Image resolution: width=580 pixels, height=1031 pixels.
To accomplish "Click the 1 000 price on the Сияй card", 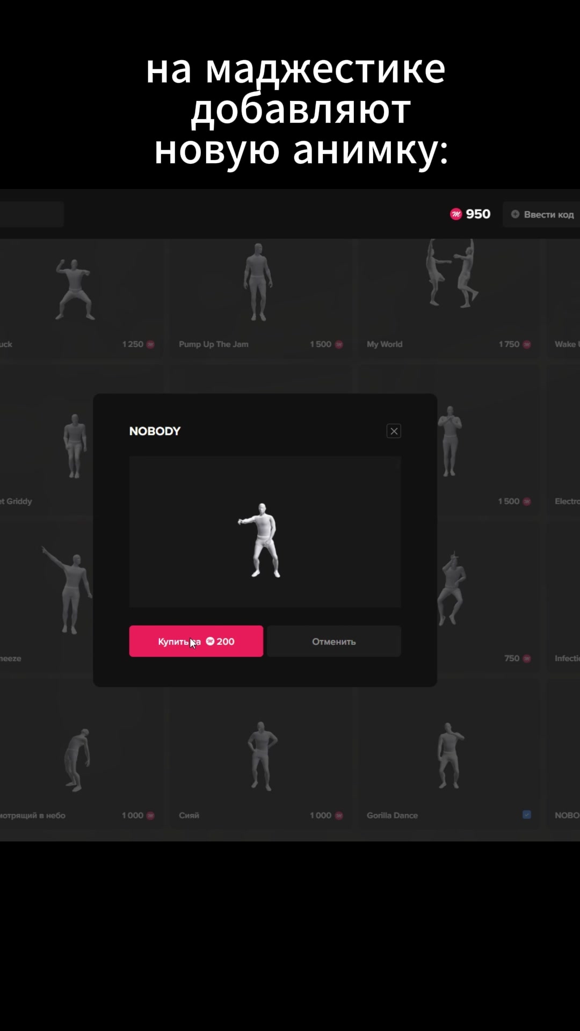I will click(321, 815).
